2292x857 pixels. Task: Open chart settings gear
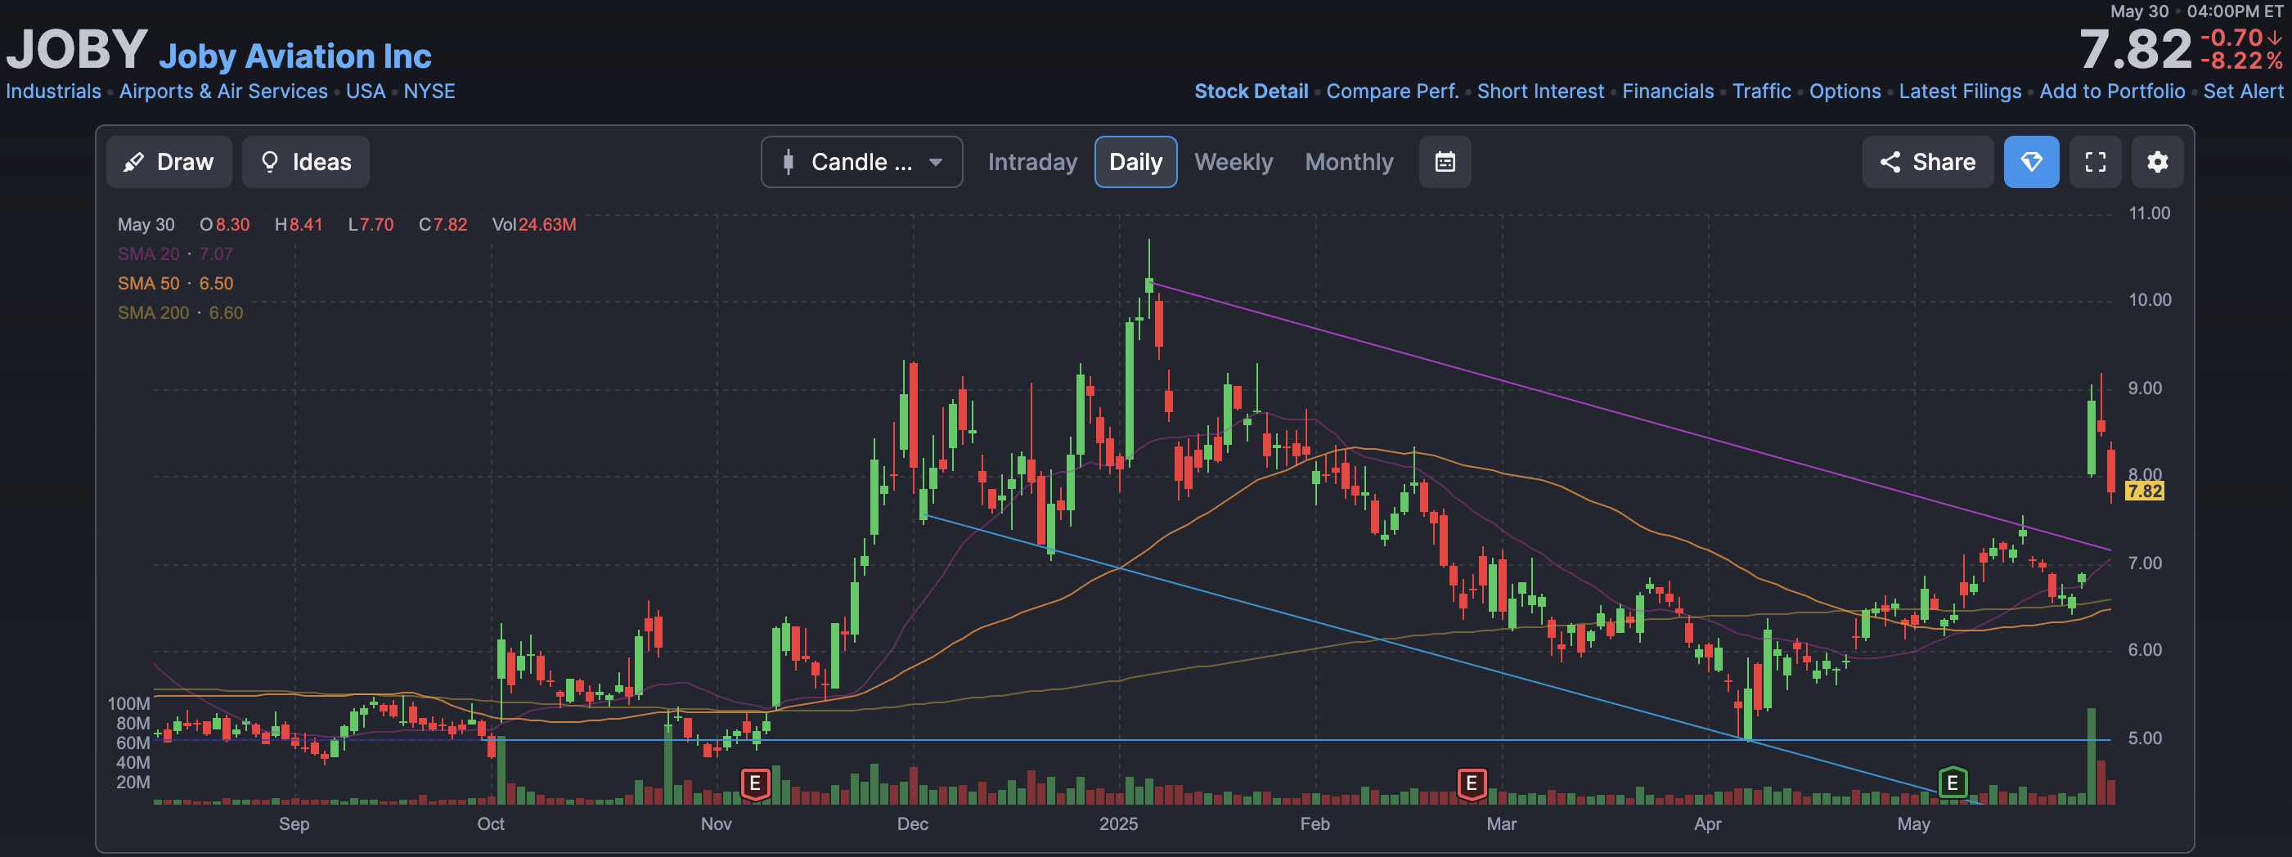click(x=2158, y=162)
